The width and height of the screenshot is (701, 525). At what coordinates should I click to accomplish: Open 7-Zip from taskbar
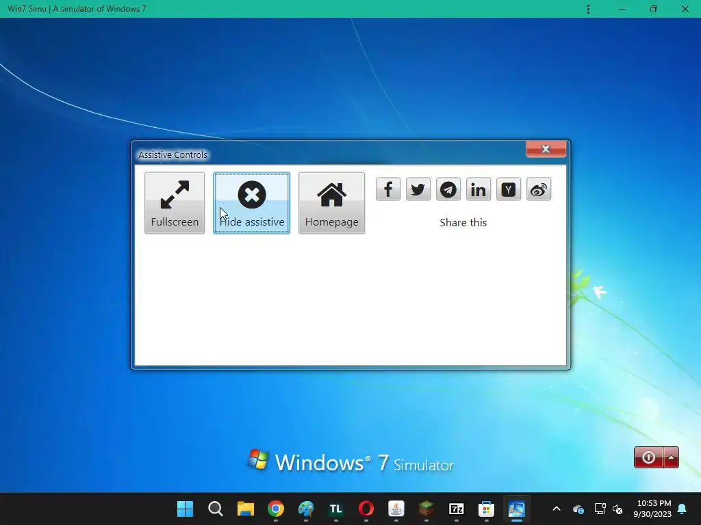click(x=457, y=509)
